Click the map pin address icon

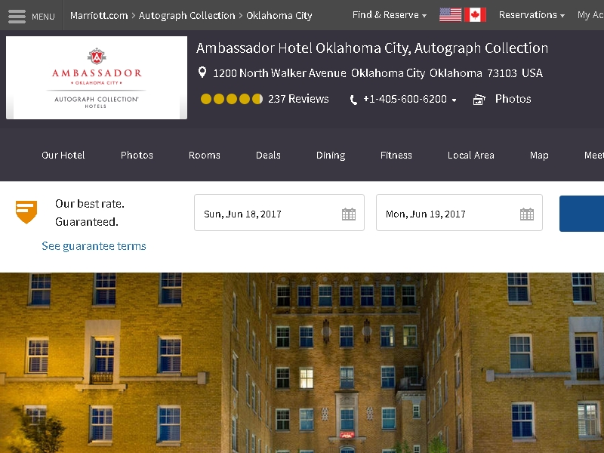pyautogui.click(x=202, y=72)
